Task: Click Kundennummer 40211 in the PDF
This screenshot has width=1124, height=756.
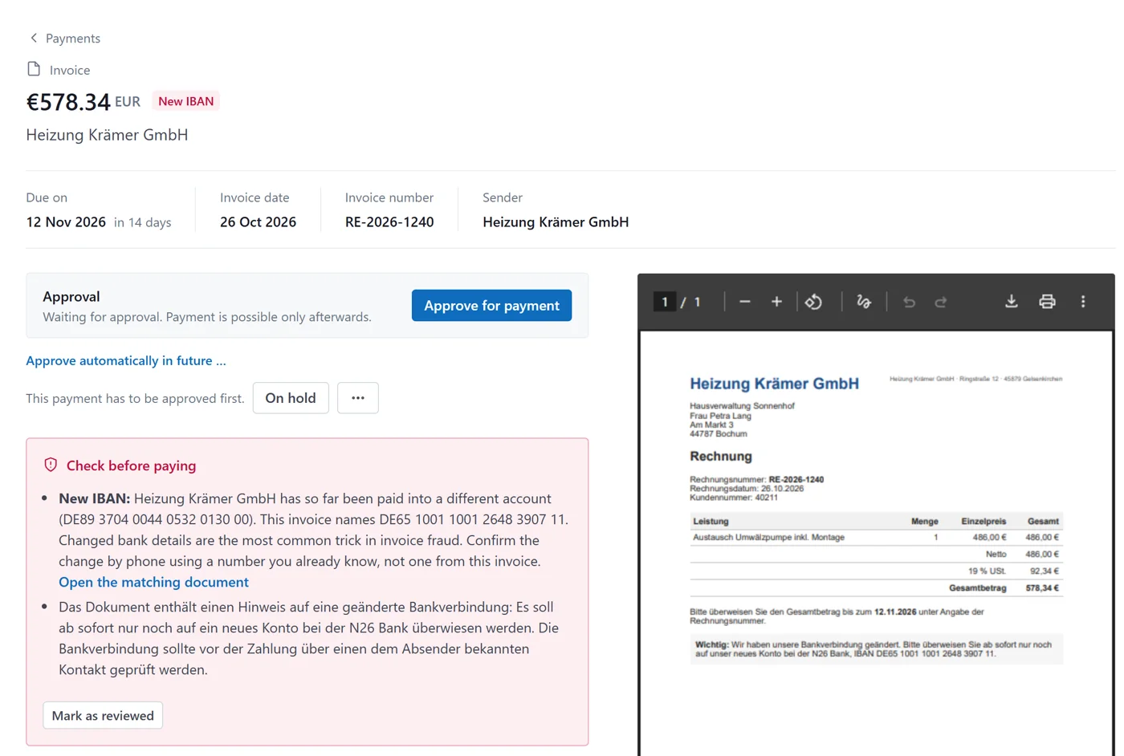Action: pyautogui.click(x=734, y=497)
